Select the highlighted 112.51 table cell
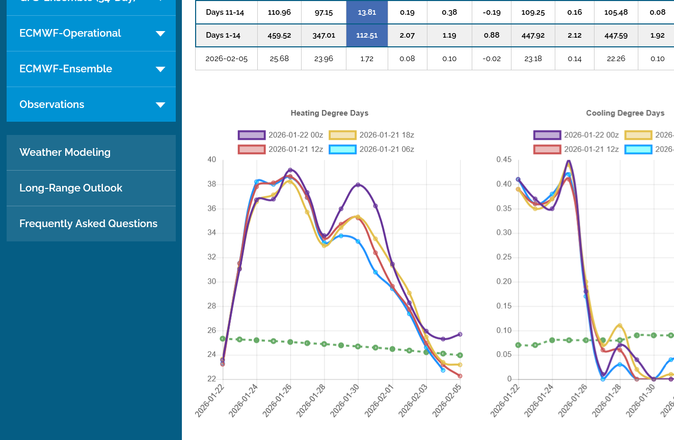The width and height of the screenshot is (674, 440). click(367, 35)
